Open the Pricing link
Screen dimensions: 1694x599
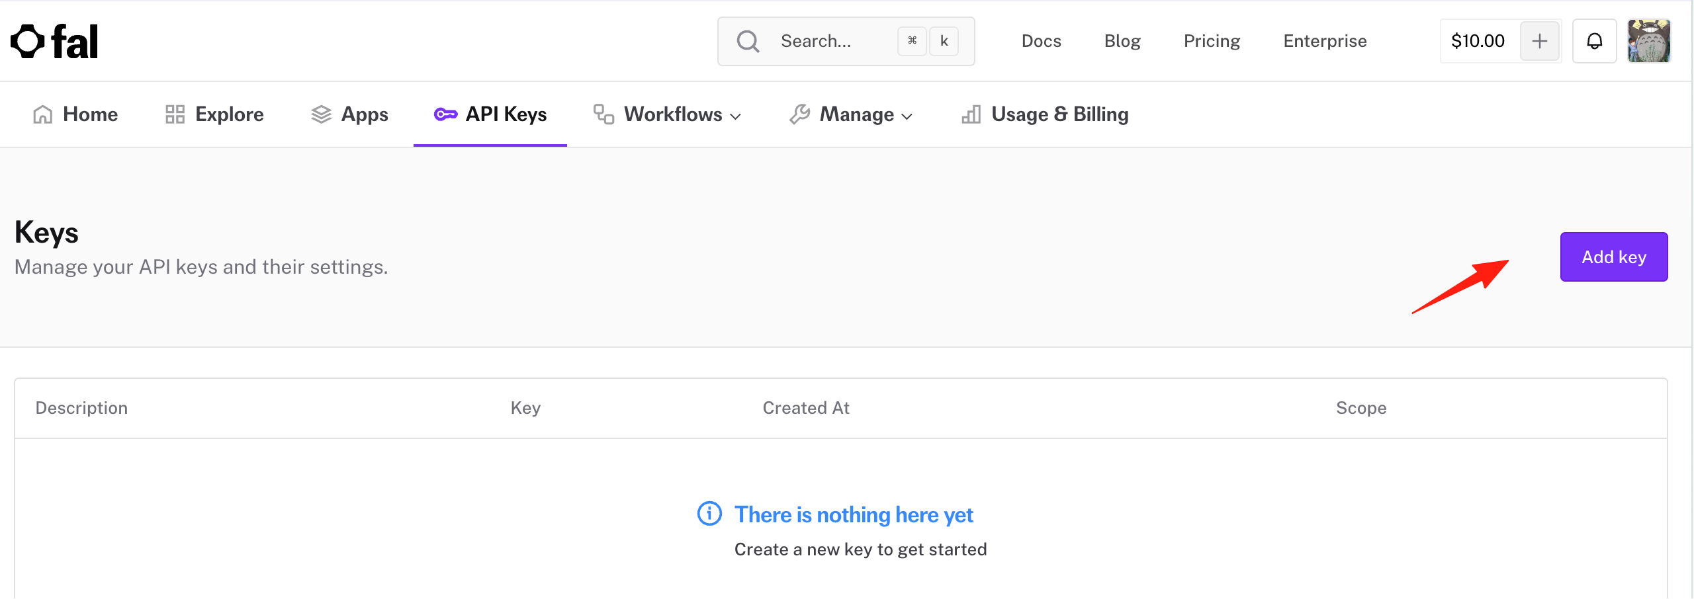pyautogui.click(x=1212, y=41)
